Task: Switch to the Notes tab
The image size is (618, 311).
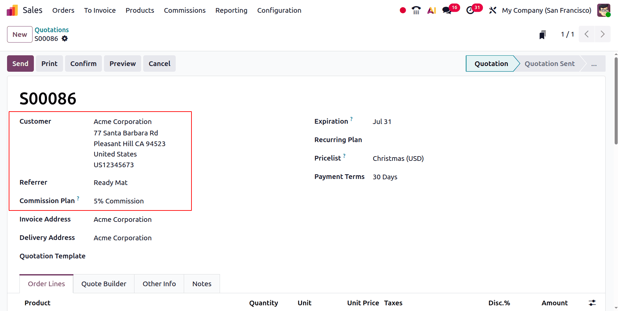Action: coord(202,284)
